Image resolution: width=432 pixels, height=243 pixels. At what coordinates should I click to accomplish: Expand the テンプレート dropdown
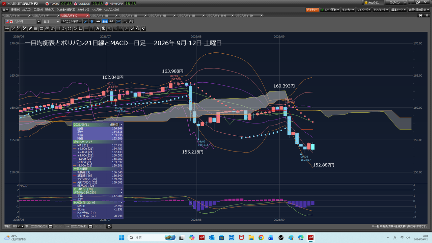[381, 10]
